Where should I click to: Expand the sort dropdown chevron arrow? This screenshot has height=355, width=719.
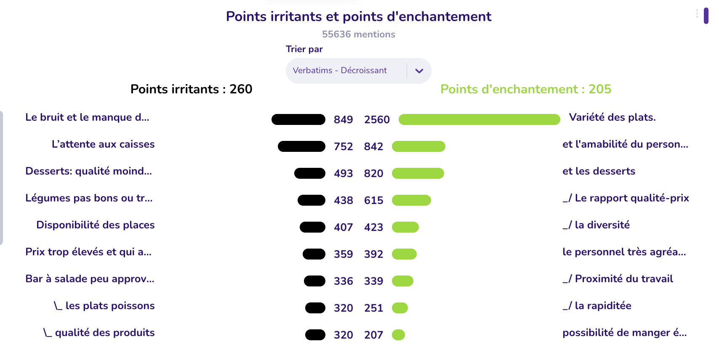tap(419, 71)
